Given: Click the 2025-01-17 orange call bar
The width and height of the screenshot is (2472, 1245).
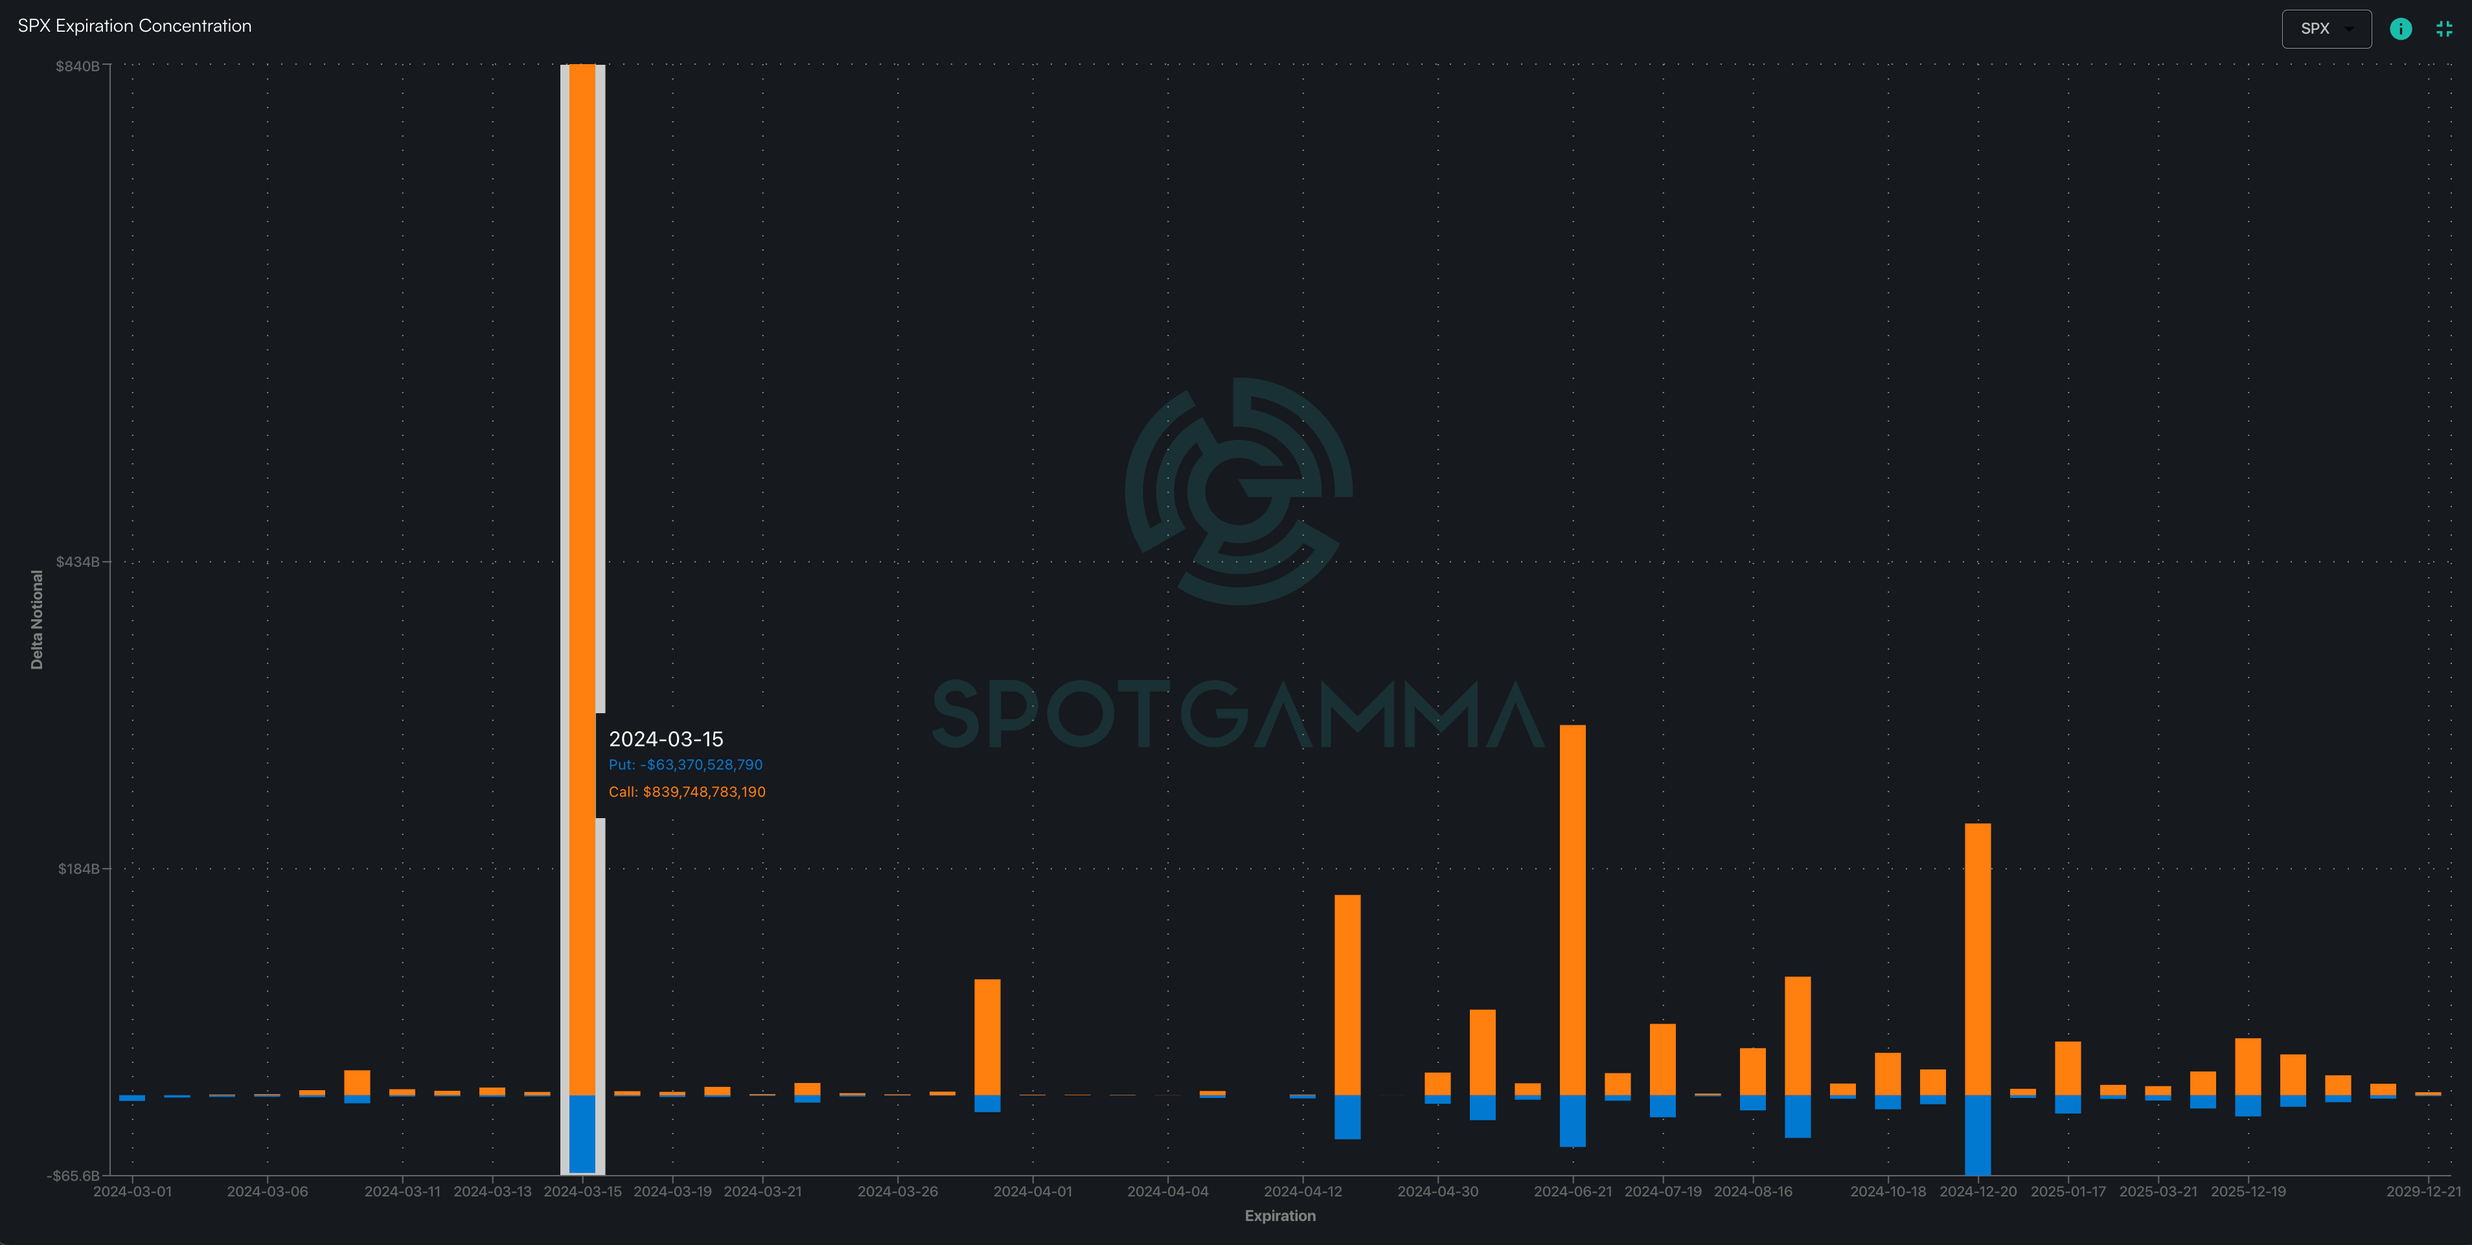Looking at the screenshot, I should click(2067, 1068).
